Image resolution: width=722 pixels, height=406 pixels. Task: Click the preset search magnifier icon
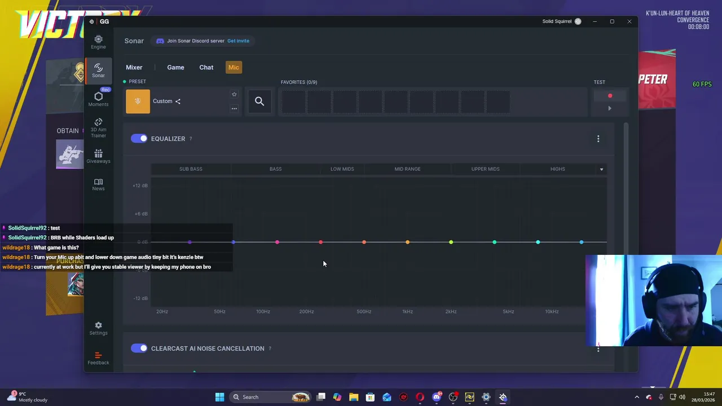pos(259,101)
